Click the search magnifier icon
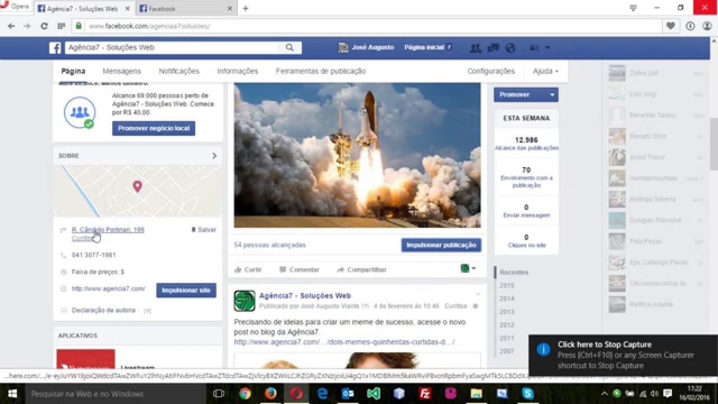Image resolution: width=718 pixels, height=404 pixels. tap(289, 48)
